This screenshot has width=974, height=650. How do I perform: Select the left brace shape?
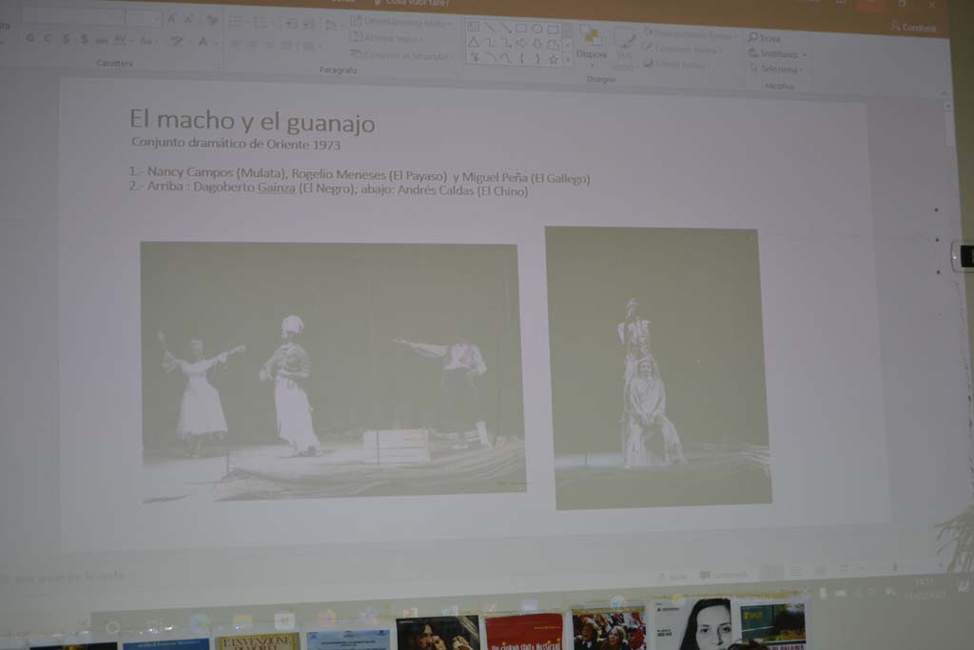pyautogui.click(x=522, y=59)
